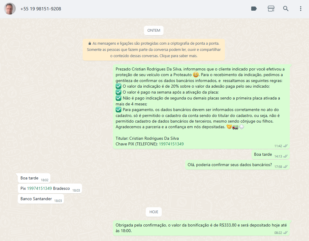Click the phone link after Chave PIX (TELEFONE)

coord(171,144)
